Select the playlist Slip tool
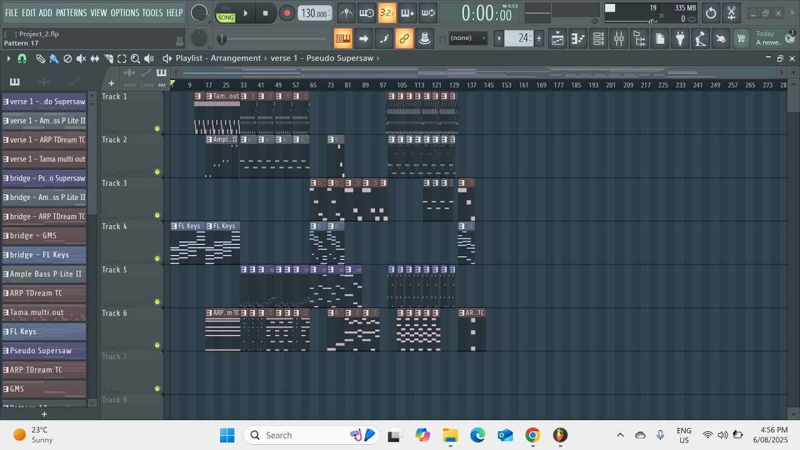Image resolution: width=800 pixels, height=450 pixels. click(x=95, y=58)
